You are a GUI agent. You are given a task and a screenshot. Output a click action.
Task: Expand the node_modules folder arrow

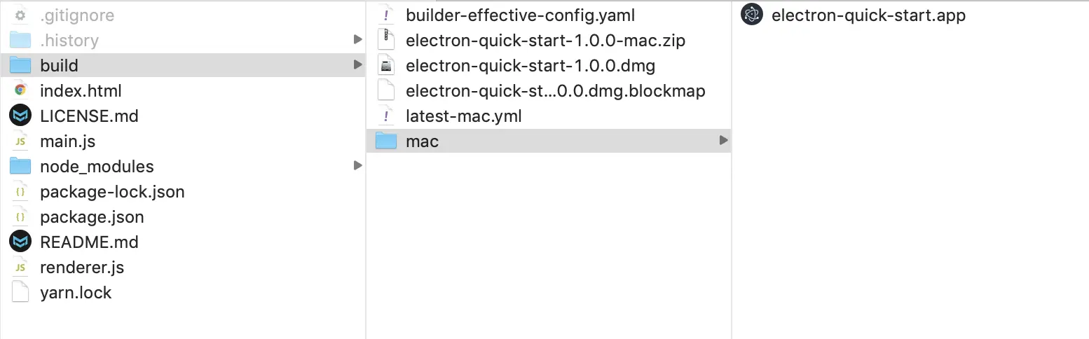(x=357, y=166)
